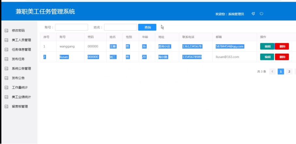
Task: Click the icon beside 美工人员管理
Action: tap(7, 40)
